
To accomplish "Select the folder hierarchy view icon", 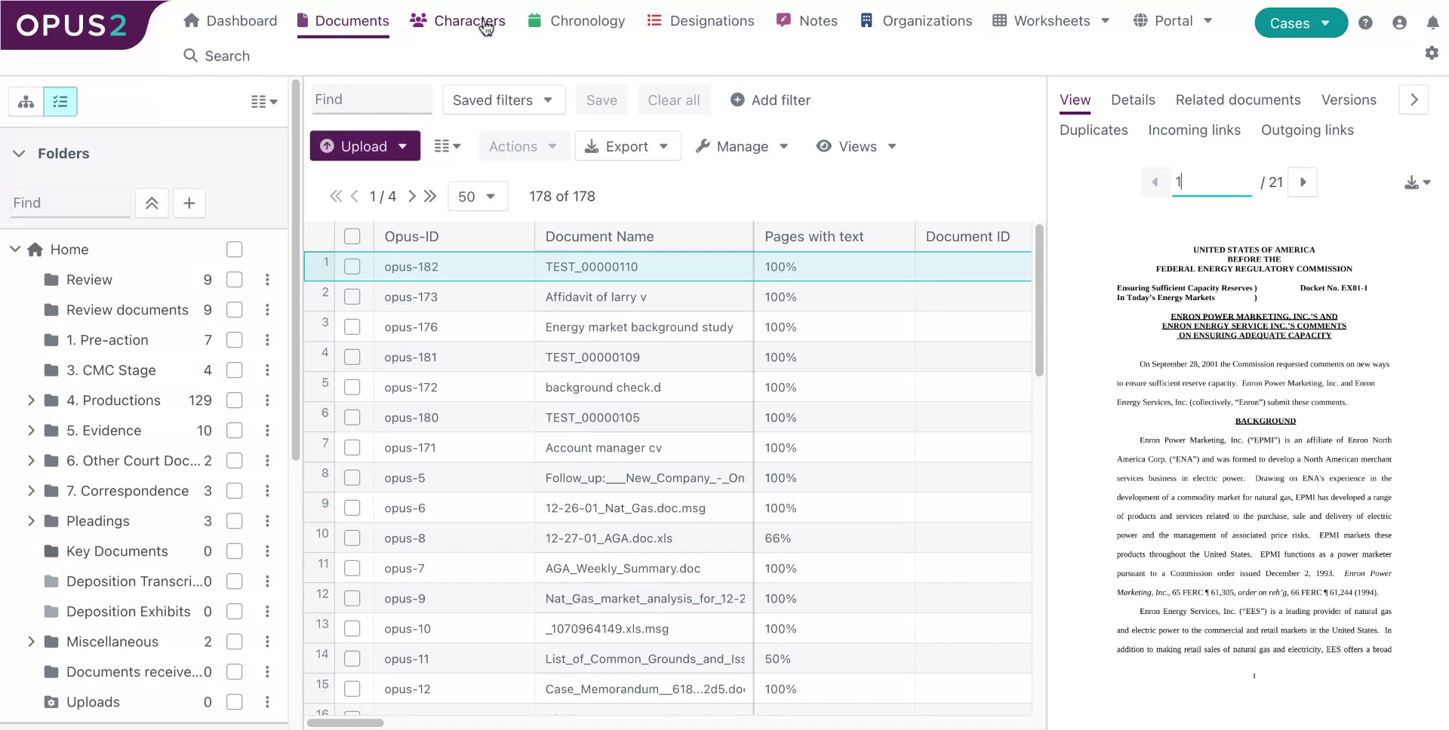I will pos(25,101).
